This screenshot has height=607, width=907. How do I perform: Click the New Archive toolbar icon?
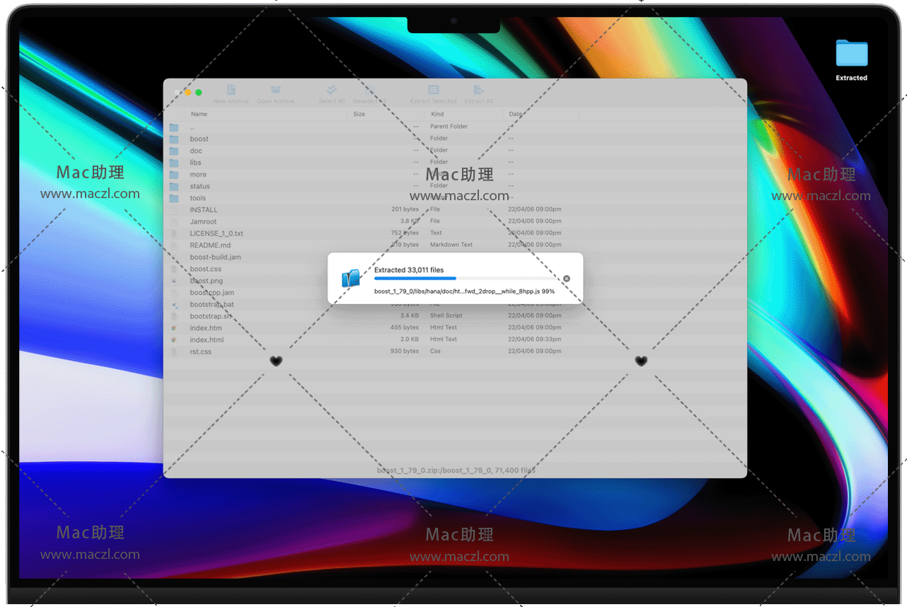tap(231, 91)
